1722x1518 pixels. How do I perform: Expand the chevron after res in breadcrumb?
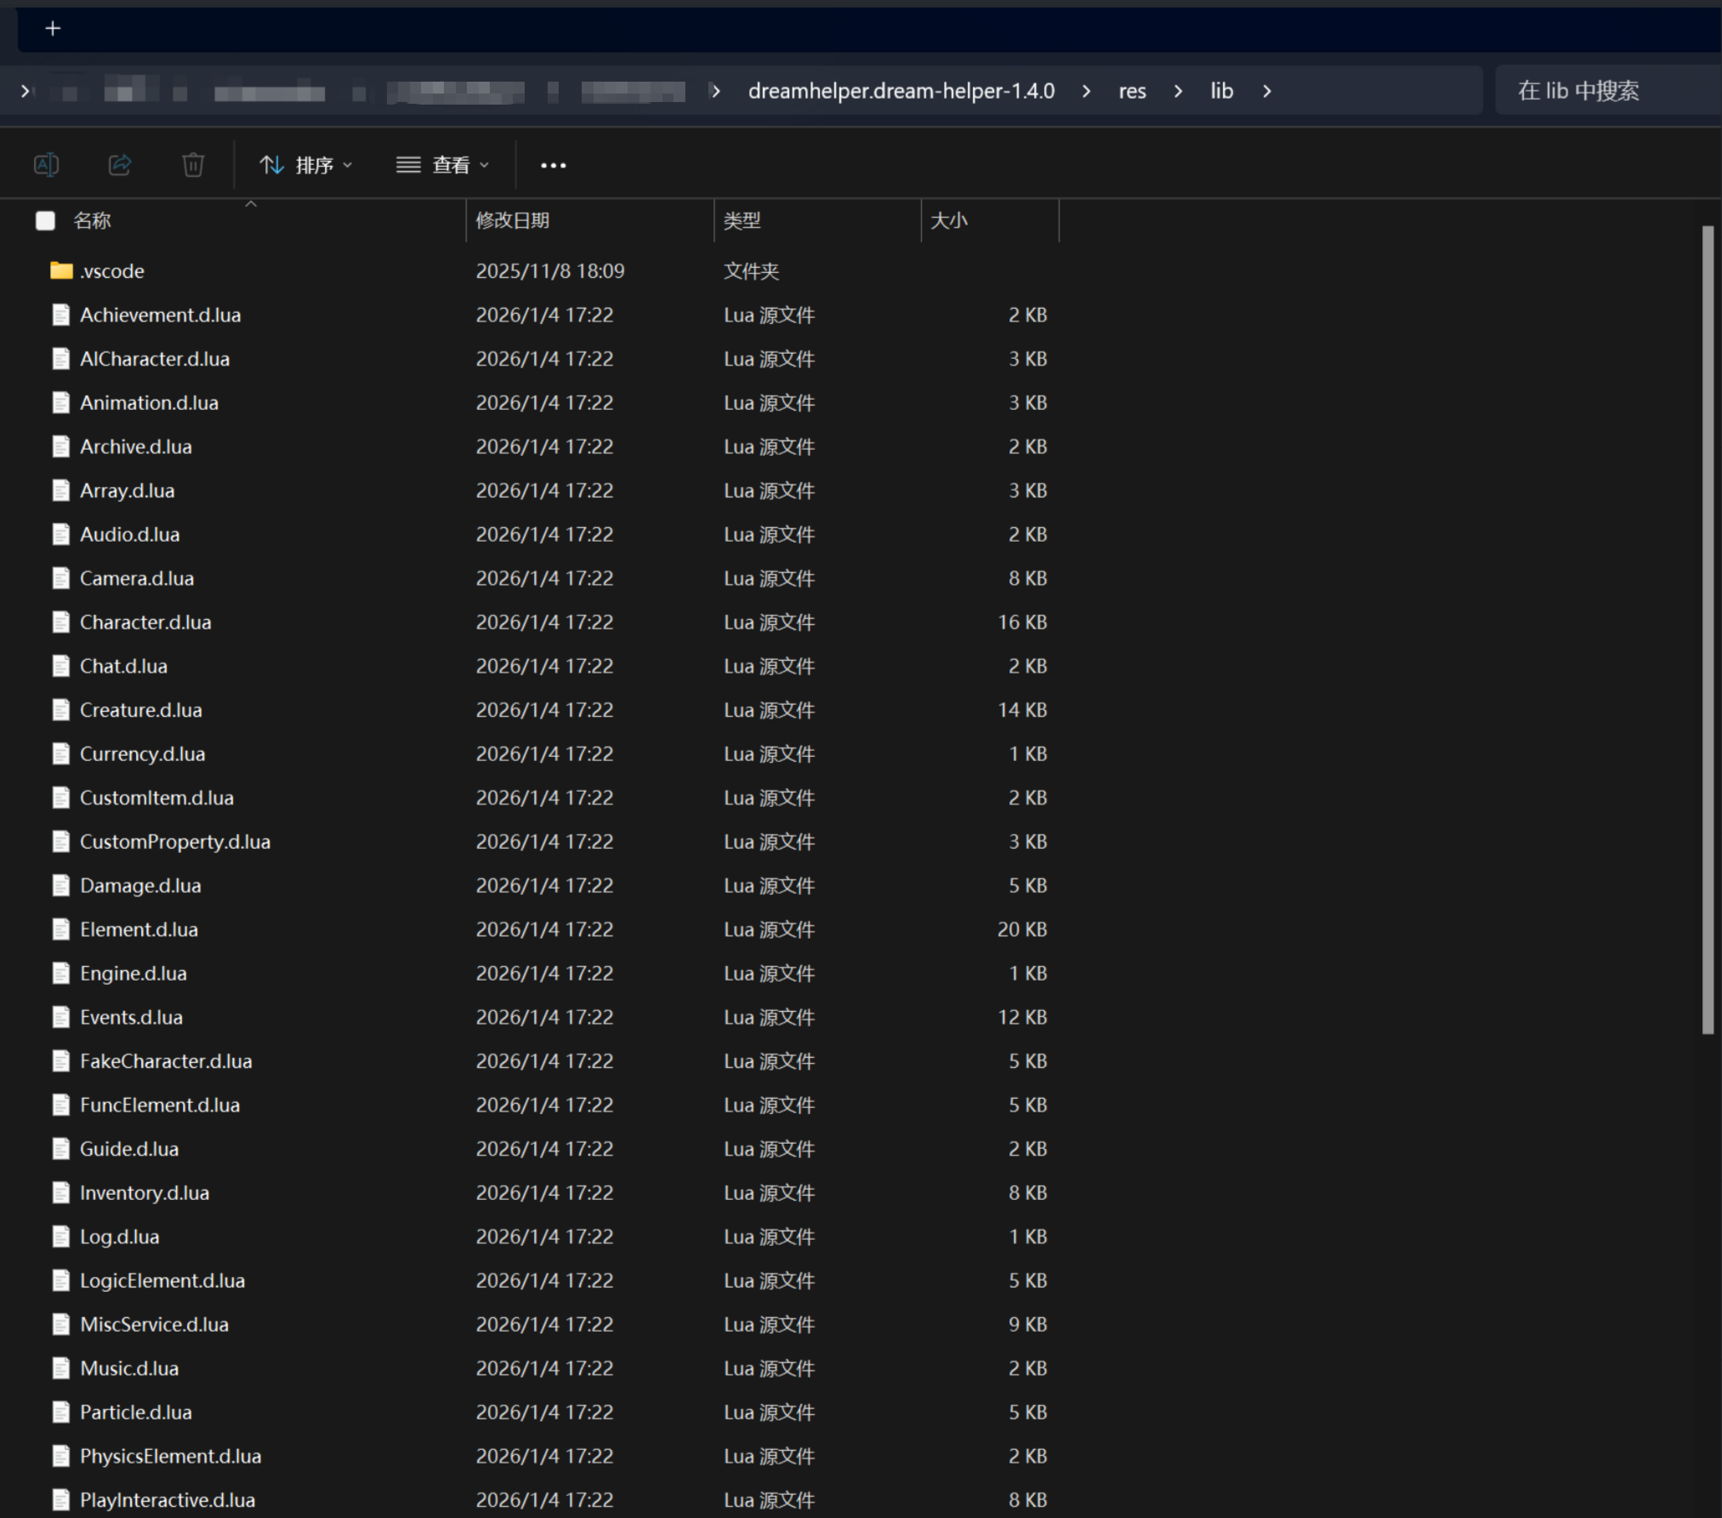(1178, 91)
